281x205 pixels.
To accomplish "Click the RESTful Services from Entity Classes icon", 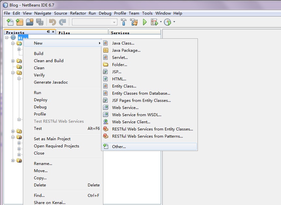I will click(106, 129).
